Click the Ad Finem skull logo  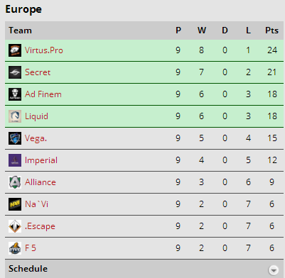click(x=15, y=94)
